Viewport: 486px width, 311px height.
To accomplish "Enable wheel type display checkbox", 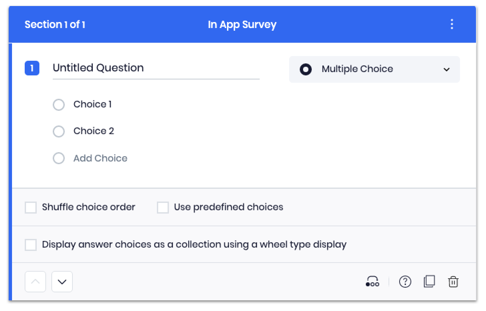I will tap(31, 245).
